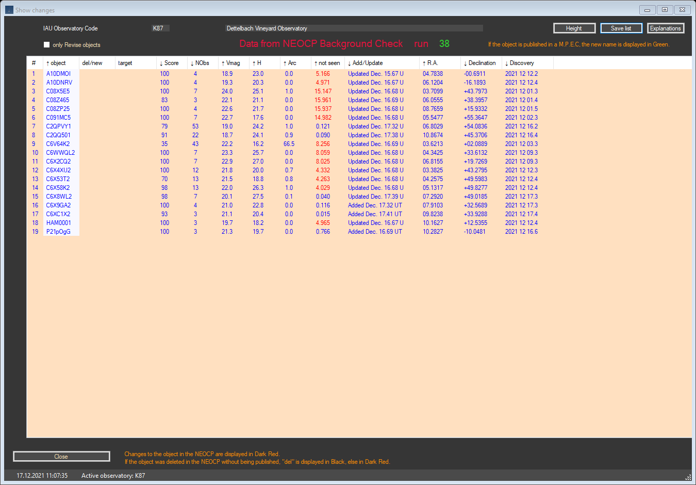The height and width of the screenshot is (485, 696).
Task: Click the target column header
Action: (136, 63)
